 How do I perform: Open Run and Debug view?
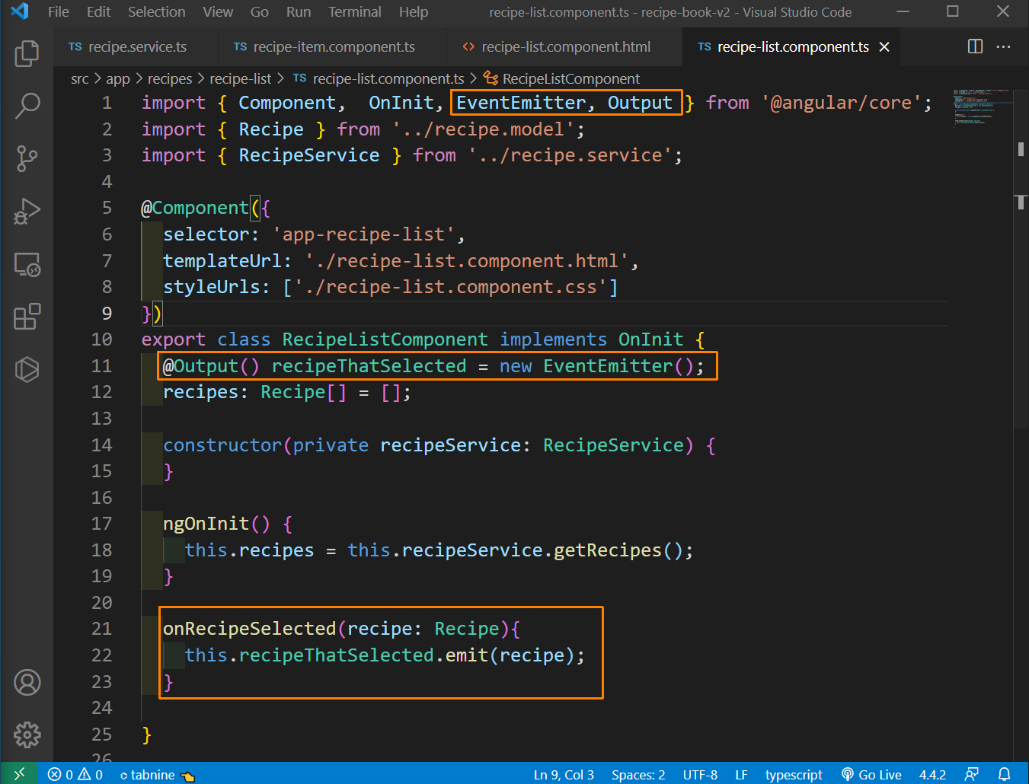coord(27,212)
